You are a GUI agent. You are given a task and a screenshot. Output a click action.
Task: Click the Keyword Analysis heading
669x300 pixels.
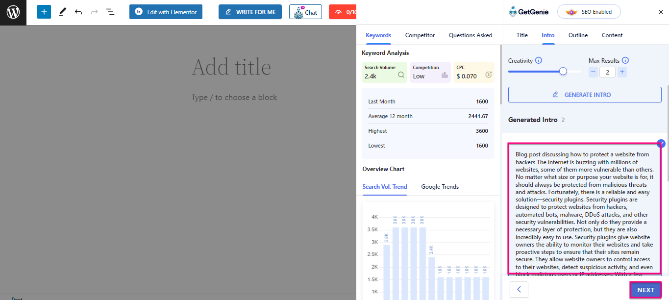(x=385, y=53)
